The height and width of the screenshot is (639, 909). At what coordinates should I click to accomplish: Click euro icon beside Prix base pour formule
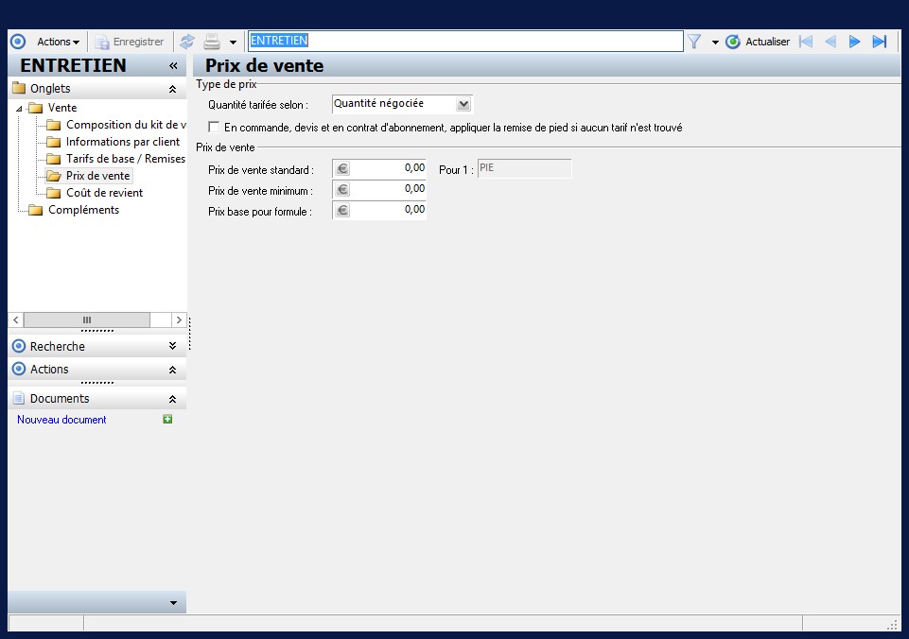(342, 210)
